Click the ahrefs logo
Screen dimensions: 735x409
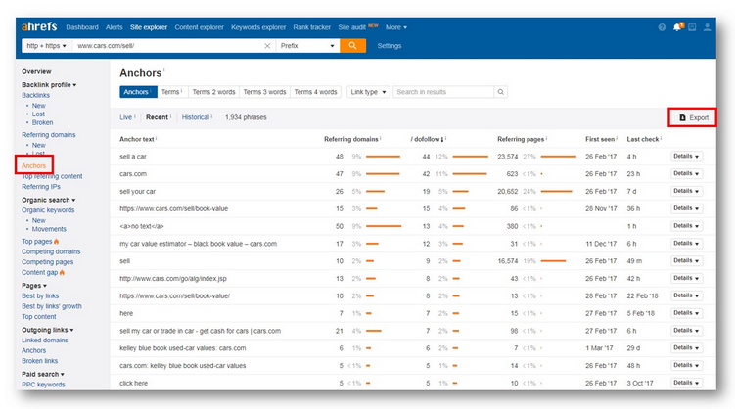(39, 26)
